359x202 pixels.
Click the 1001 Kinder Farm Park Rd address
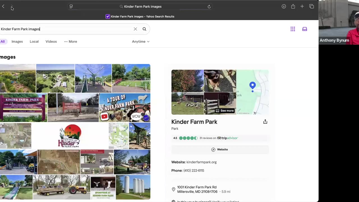coord(197,189)
